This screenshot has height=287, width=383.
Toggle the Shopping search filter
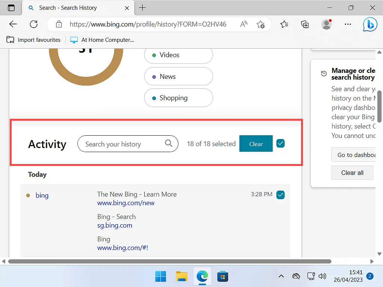point(178,98)
